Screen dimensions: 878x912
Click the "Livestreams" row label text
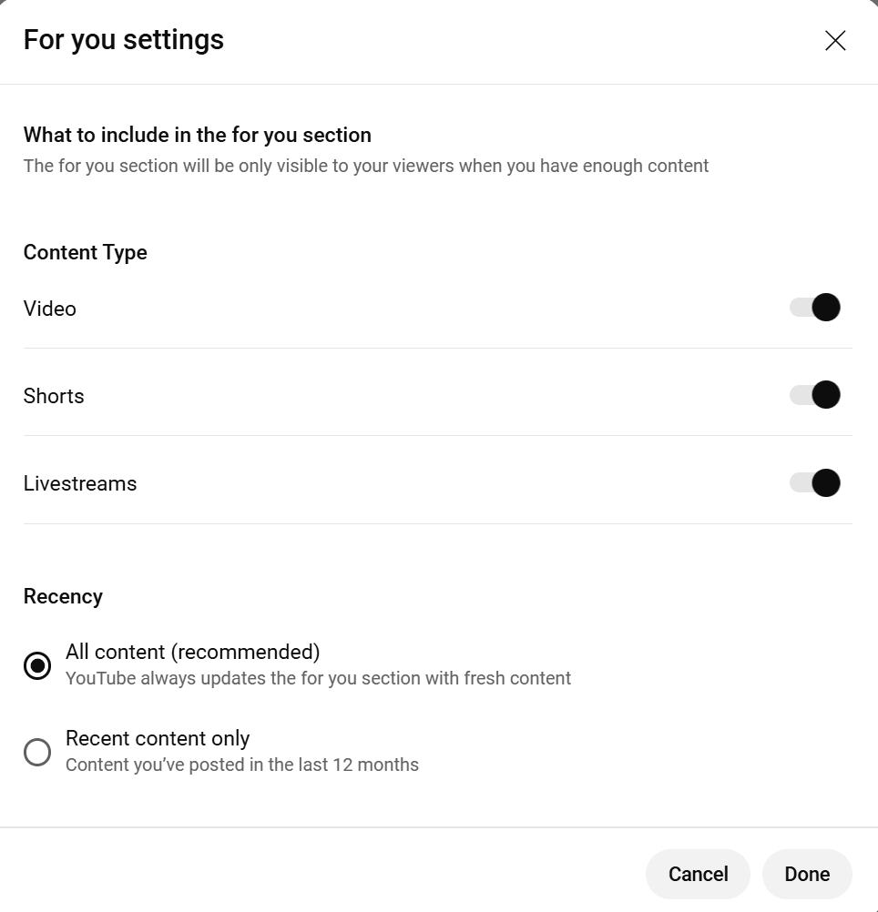[80, 483]
